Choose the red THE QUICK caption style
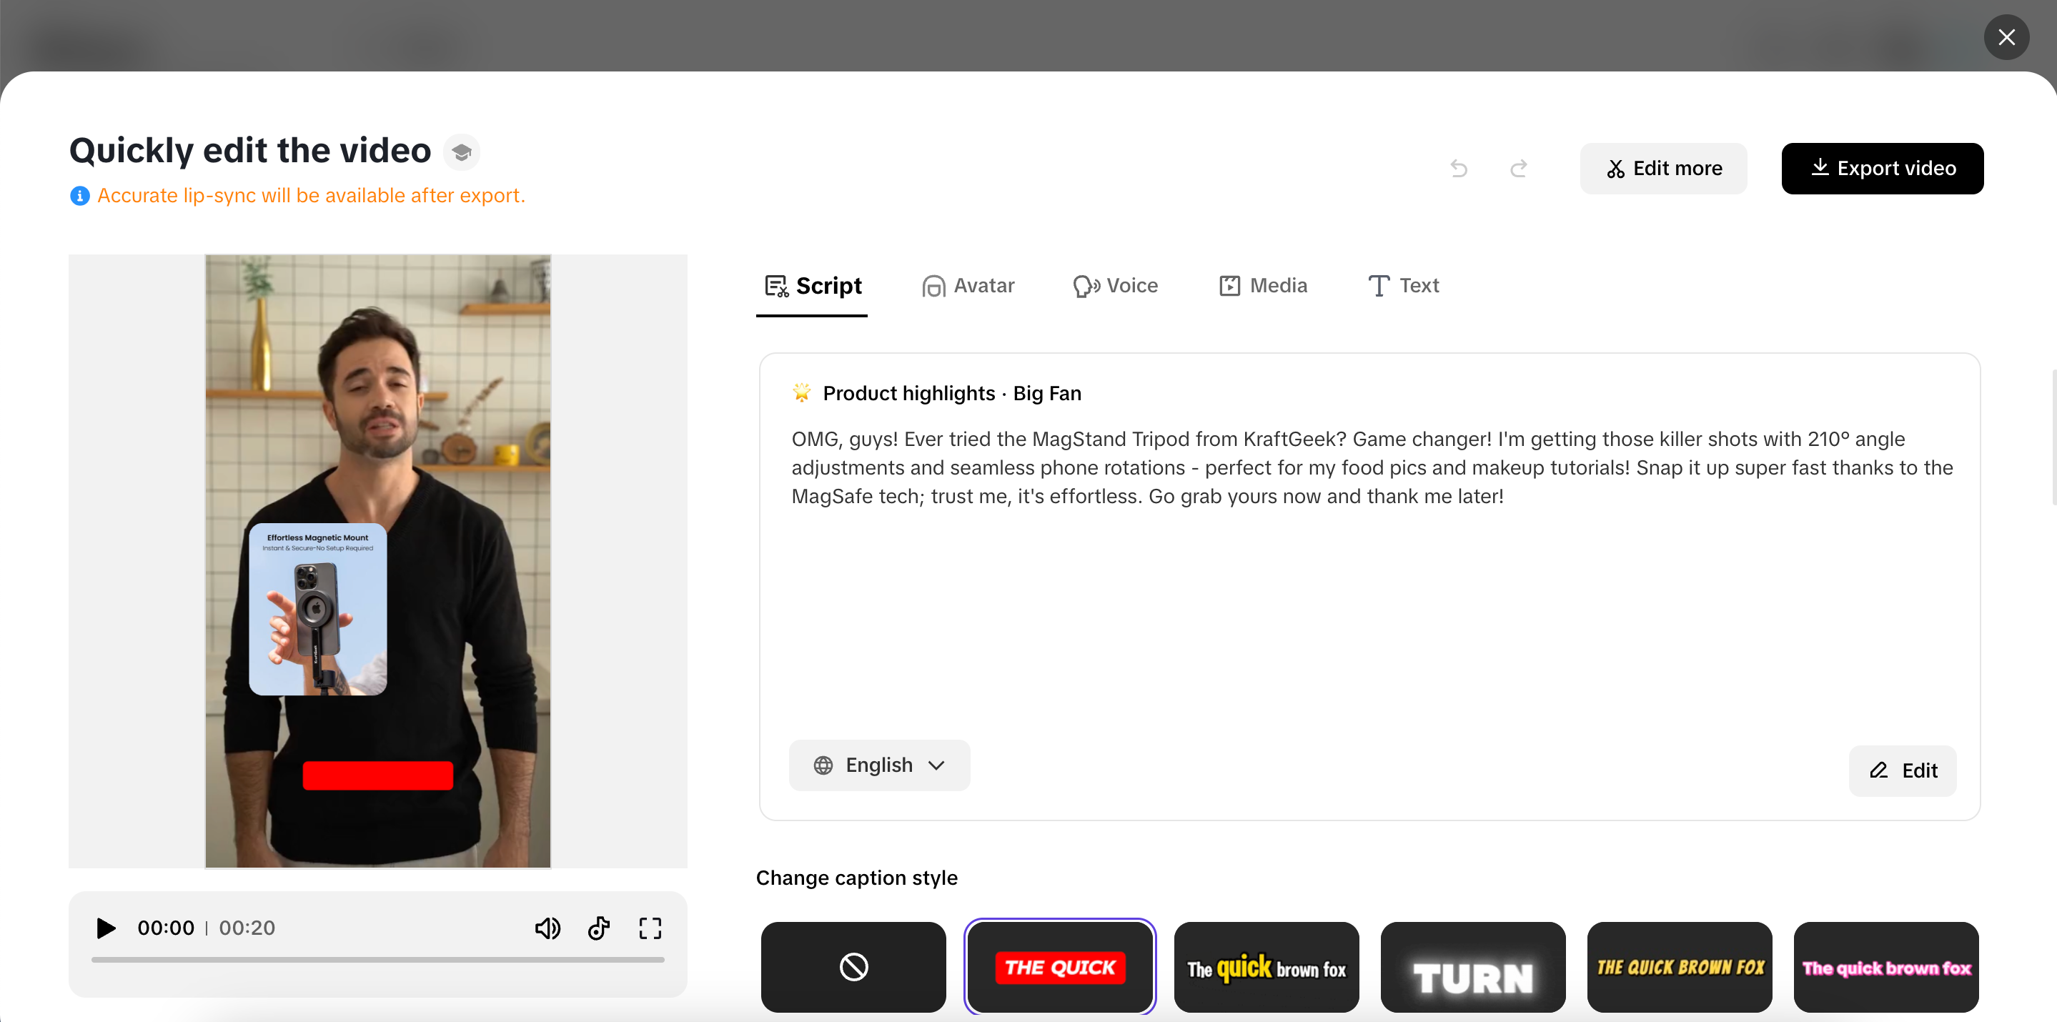This screenshot has width=2057, height=1022. [1060, 967]
